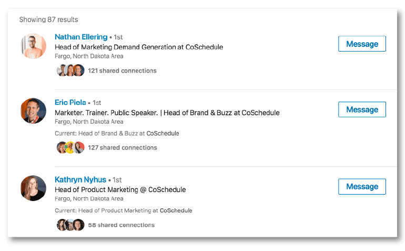The image size is (405, 251).
Task: Click shared connection avatars under Nathan Ellering
Action: [x=70, y=71]
